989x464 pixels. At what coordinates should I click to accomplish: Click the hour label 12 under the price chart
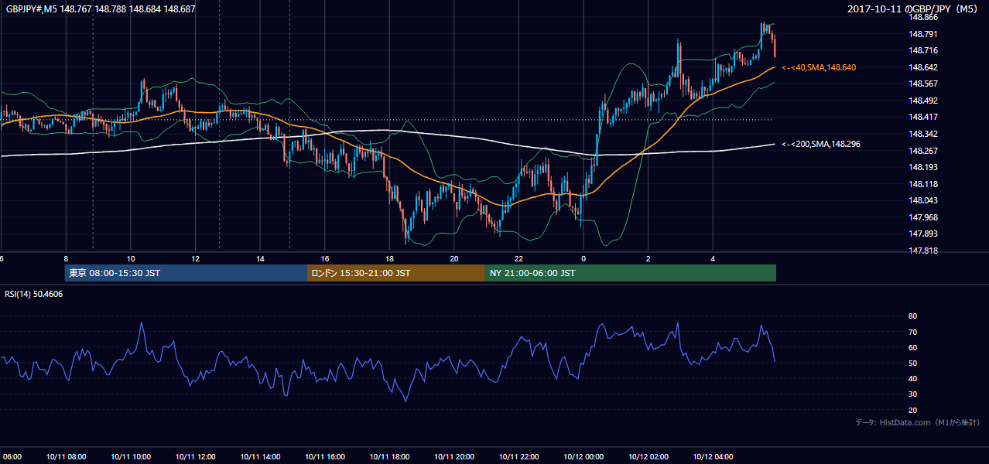196,258
